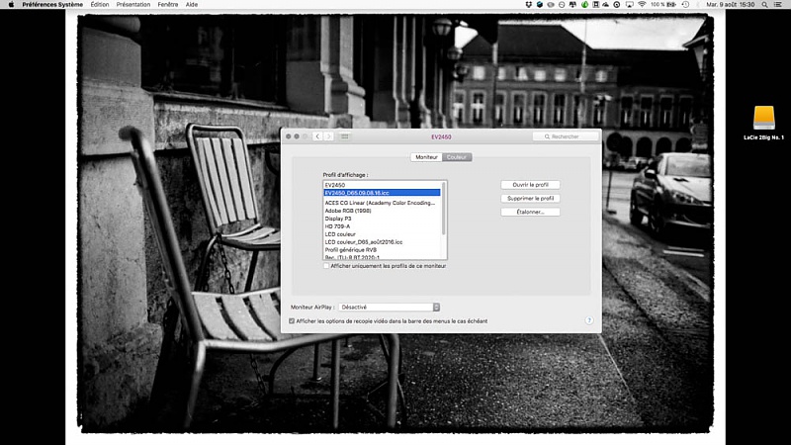Click the 'Étalonner...' button
Viewport: 791px width, 445px height.
pyautogui.click(x=530, y=212)
